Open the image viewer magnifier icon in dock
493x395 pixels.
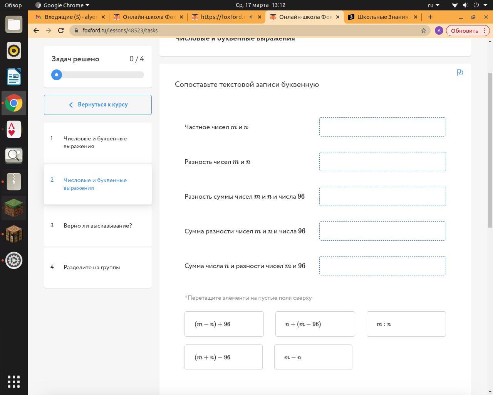tap(14, 155)
